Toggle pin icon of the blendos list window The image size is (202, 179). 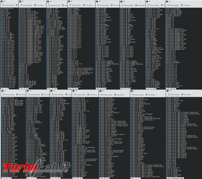coord(50,2)
